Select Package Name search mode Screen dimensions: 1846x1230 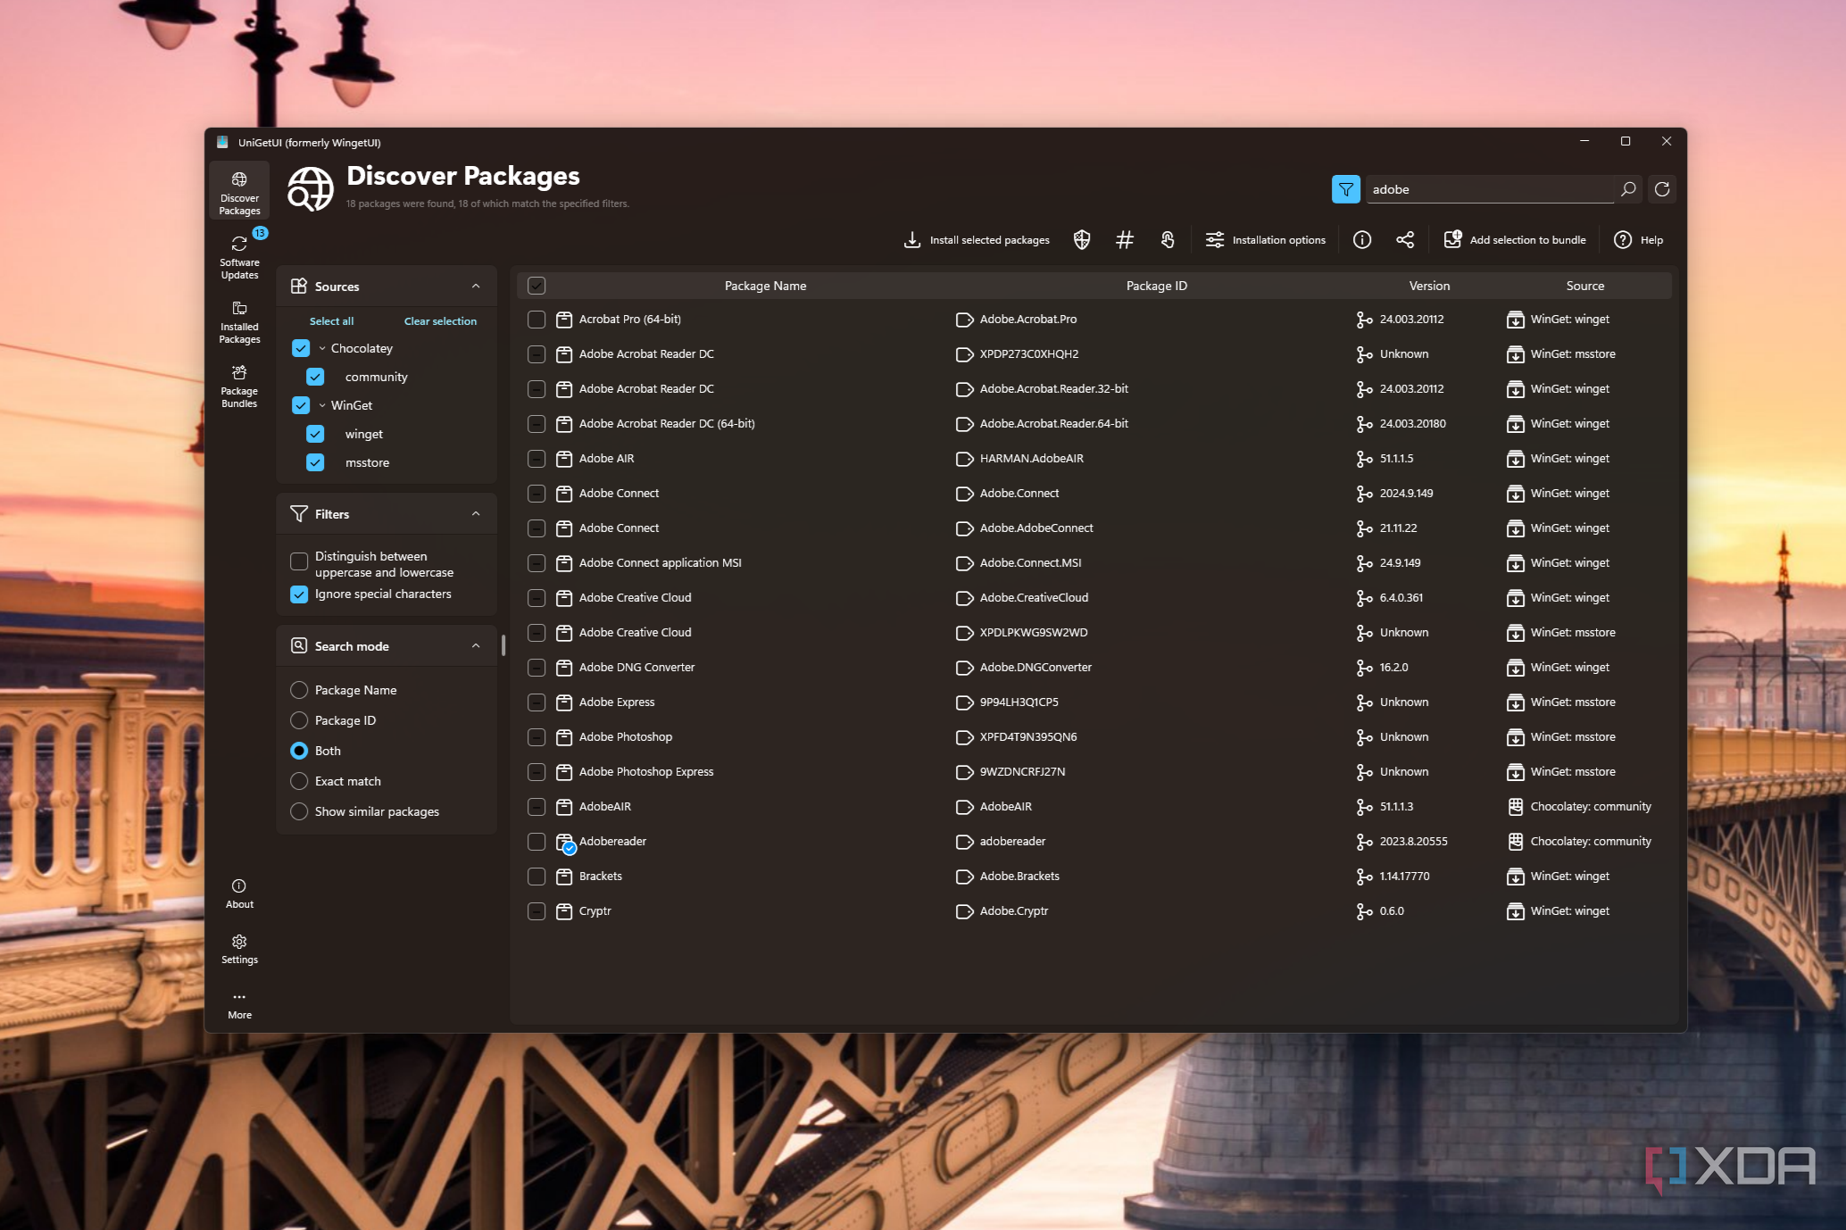point(299,690)
